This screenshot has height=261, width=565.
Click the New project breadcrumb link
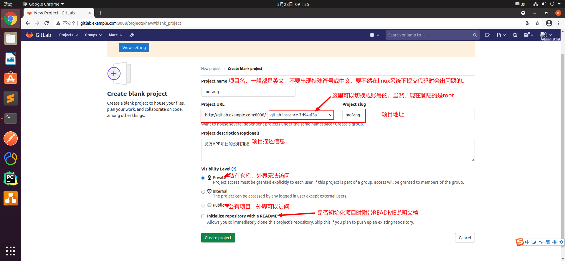(x=211, y=69)
